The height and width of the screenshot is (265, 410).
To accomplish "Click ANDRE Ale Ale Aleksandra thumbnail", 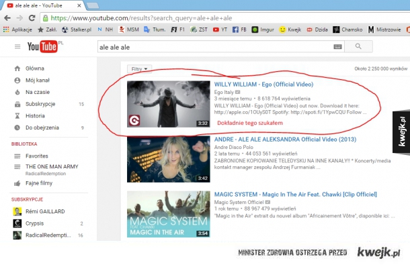I will pyautogui.click(x=169, y=159).
